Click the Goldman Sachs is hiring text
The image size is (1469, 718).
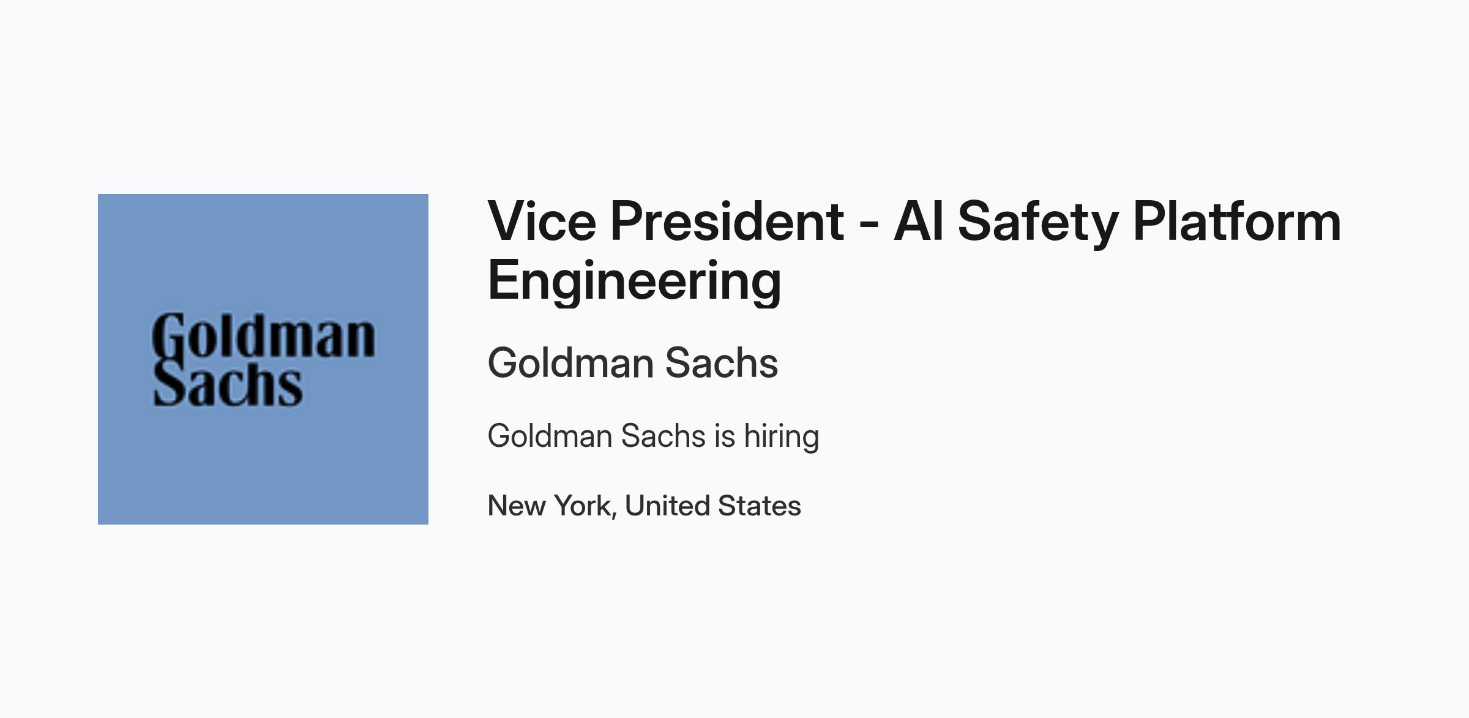(653, 436)
